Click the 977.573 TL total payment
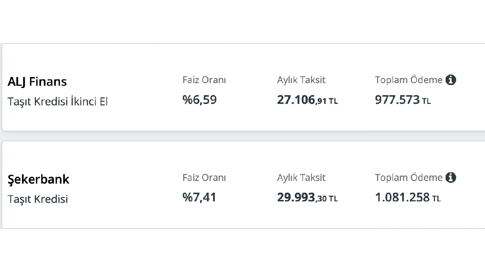This screenshot has width=485, height=272. click(403, 100)
